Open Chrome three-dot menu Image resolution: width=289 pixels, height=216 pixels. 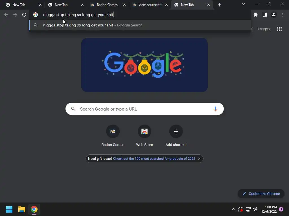click(283, 15)
